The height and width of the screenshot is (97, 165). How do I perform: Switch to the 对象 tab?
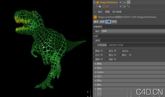[x=108, y=22]
